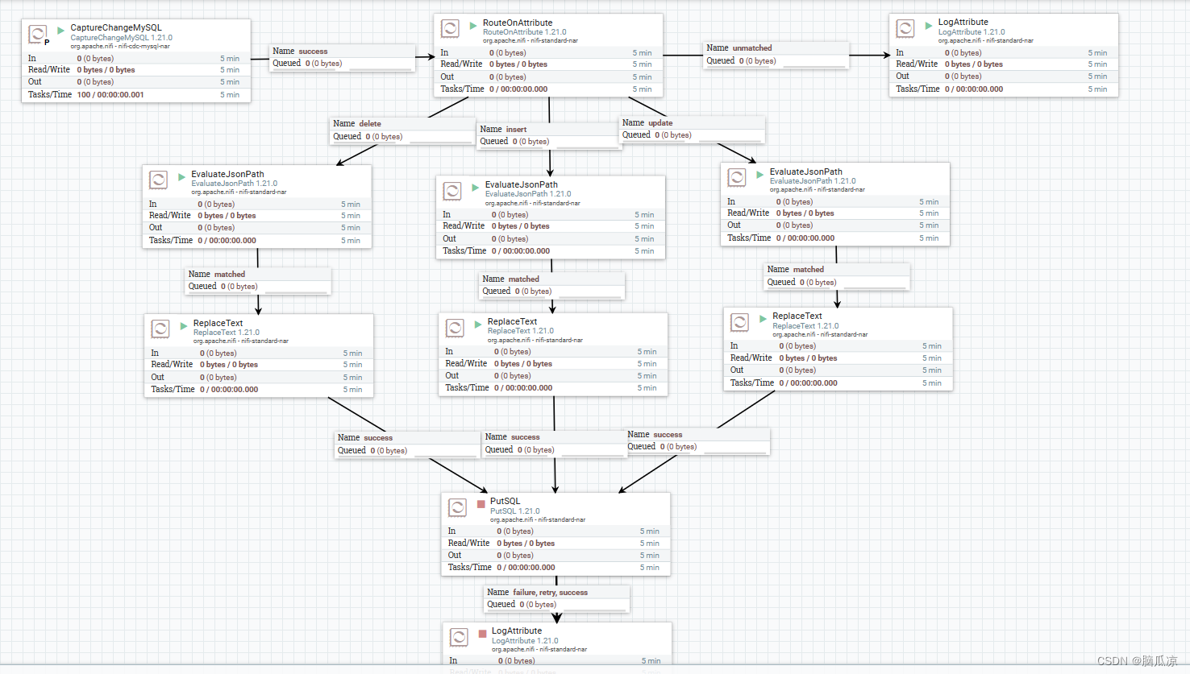Click the run-status arrow of delete-branch ReplaceText
The image size is (1190, 674).
tap(184, 326)
